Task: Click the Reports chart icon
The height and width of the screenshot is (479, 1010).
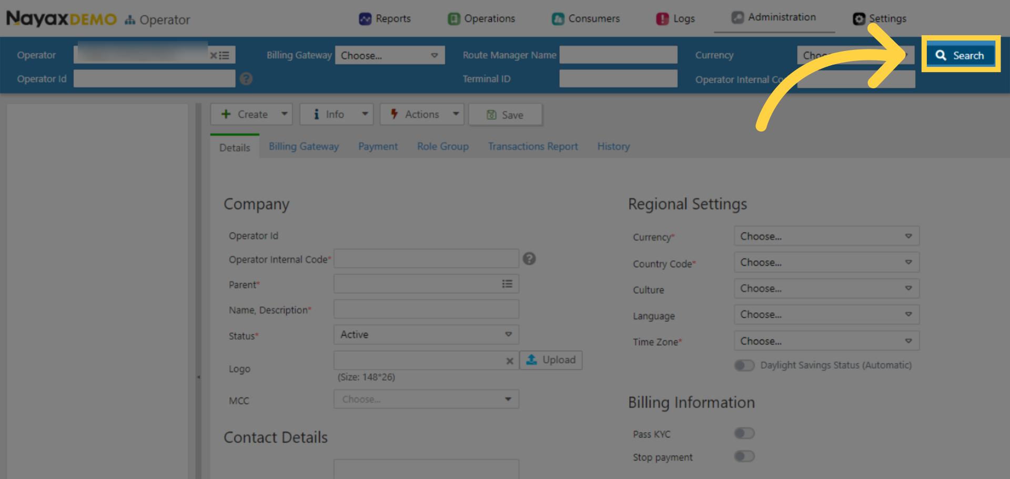Action: pyautogui.click(x=365, y=19)
